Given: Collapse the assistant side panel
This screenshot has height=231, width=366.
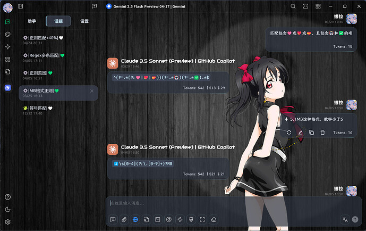Looking at the screenshot, I should [21, 6].
